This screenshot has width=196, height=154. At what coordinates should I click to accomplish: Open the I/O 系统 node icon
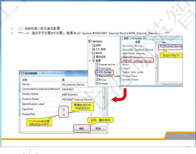[93, 49]
